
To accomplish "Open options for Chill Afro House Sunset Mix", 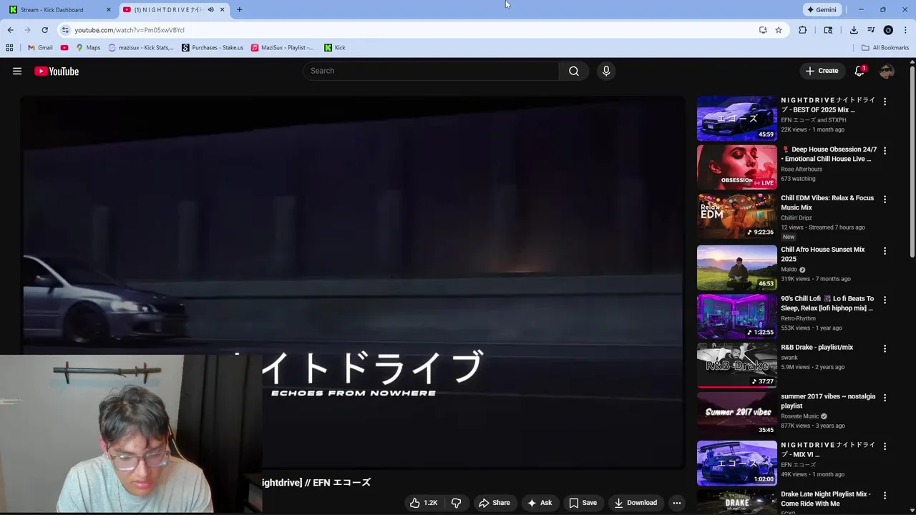I will [885, 251].
